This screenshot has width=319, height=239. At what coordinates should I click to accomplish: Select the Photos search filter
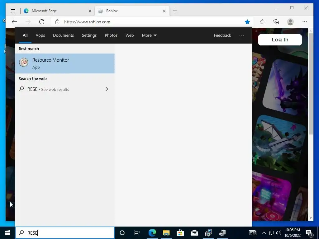[x=111, y=35]
